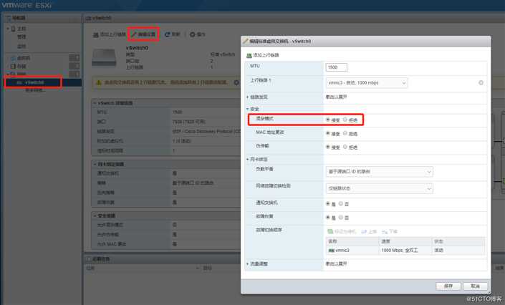Click the Actions gear in background toolbar
Viewport: 505px width, 305px height.
pyautogui.click(x=192, y=34)
